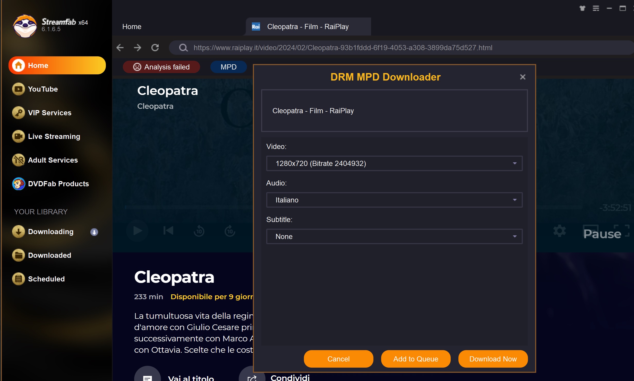634x381 pixels.
Task: Open the Home sidebar item
Action: pyautogui.click(x=57, y=65)
